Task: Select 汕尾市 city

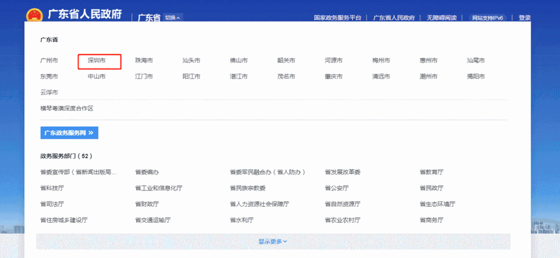Action: (476, 61)
